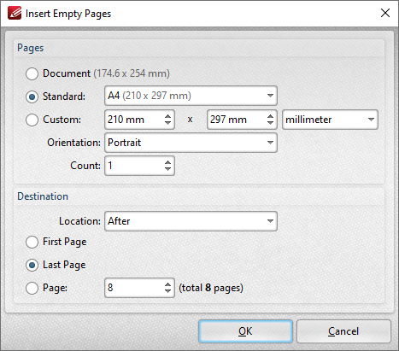The width and height of the screenshot is (399, 351).
Task: Decrease custom height with down arrow
Action: point(271,123)
